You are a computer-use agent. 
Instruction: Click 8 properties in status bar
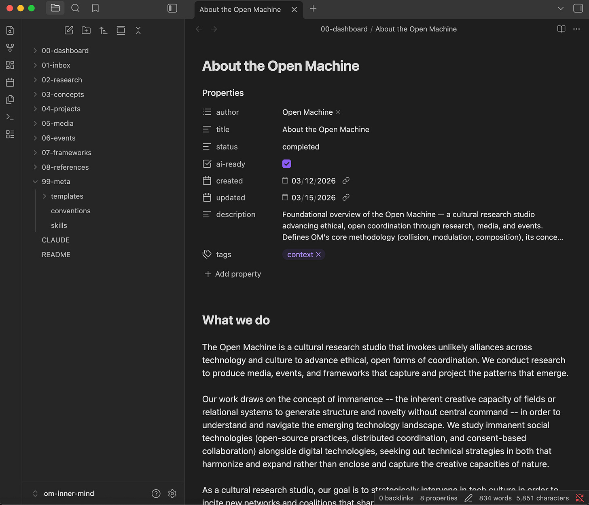[x=439, y=498]
